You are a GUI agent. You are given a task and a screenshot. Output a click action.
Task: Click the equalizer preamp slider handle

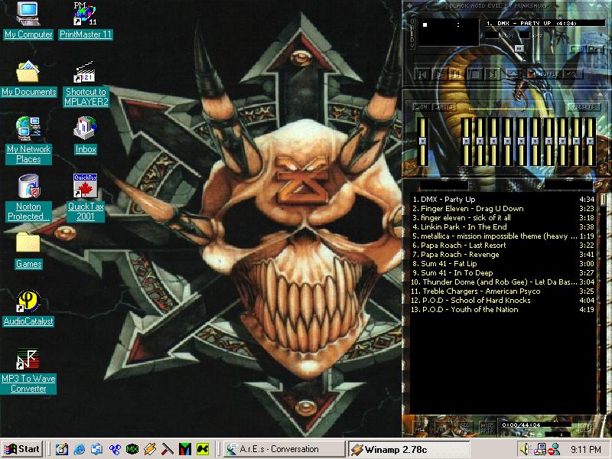422,141
